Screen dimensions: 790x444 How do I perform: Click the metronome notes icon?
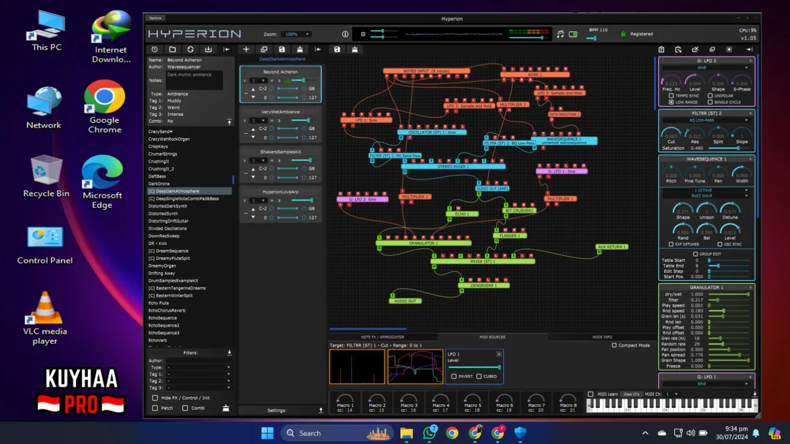[560, 34]
